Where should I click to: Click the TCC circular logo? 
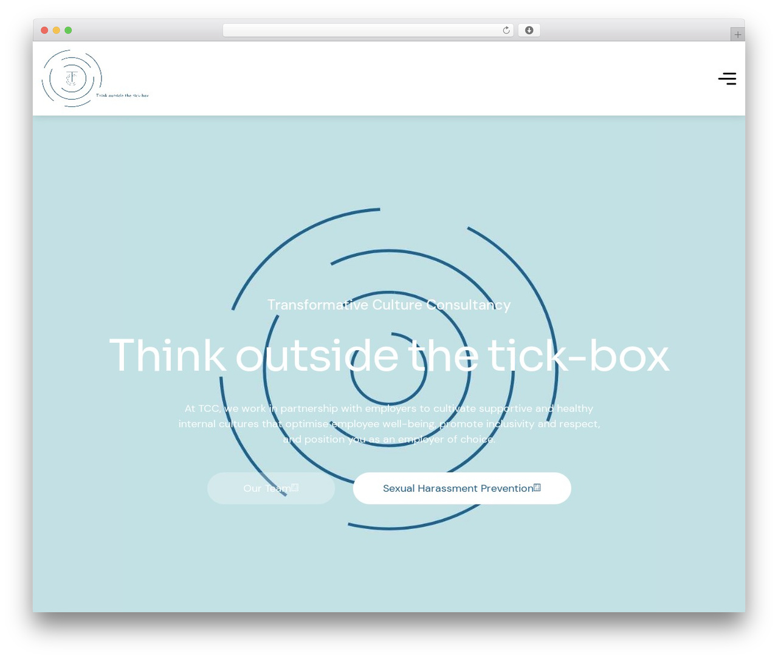pos(72,78)
